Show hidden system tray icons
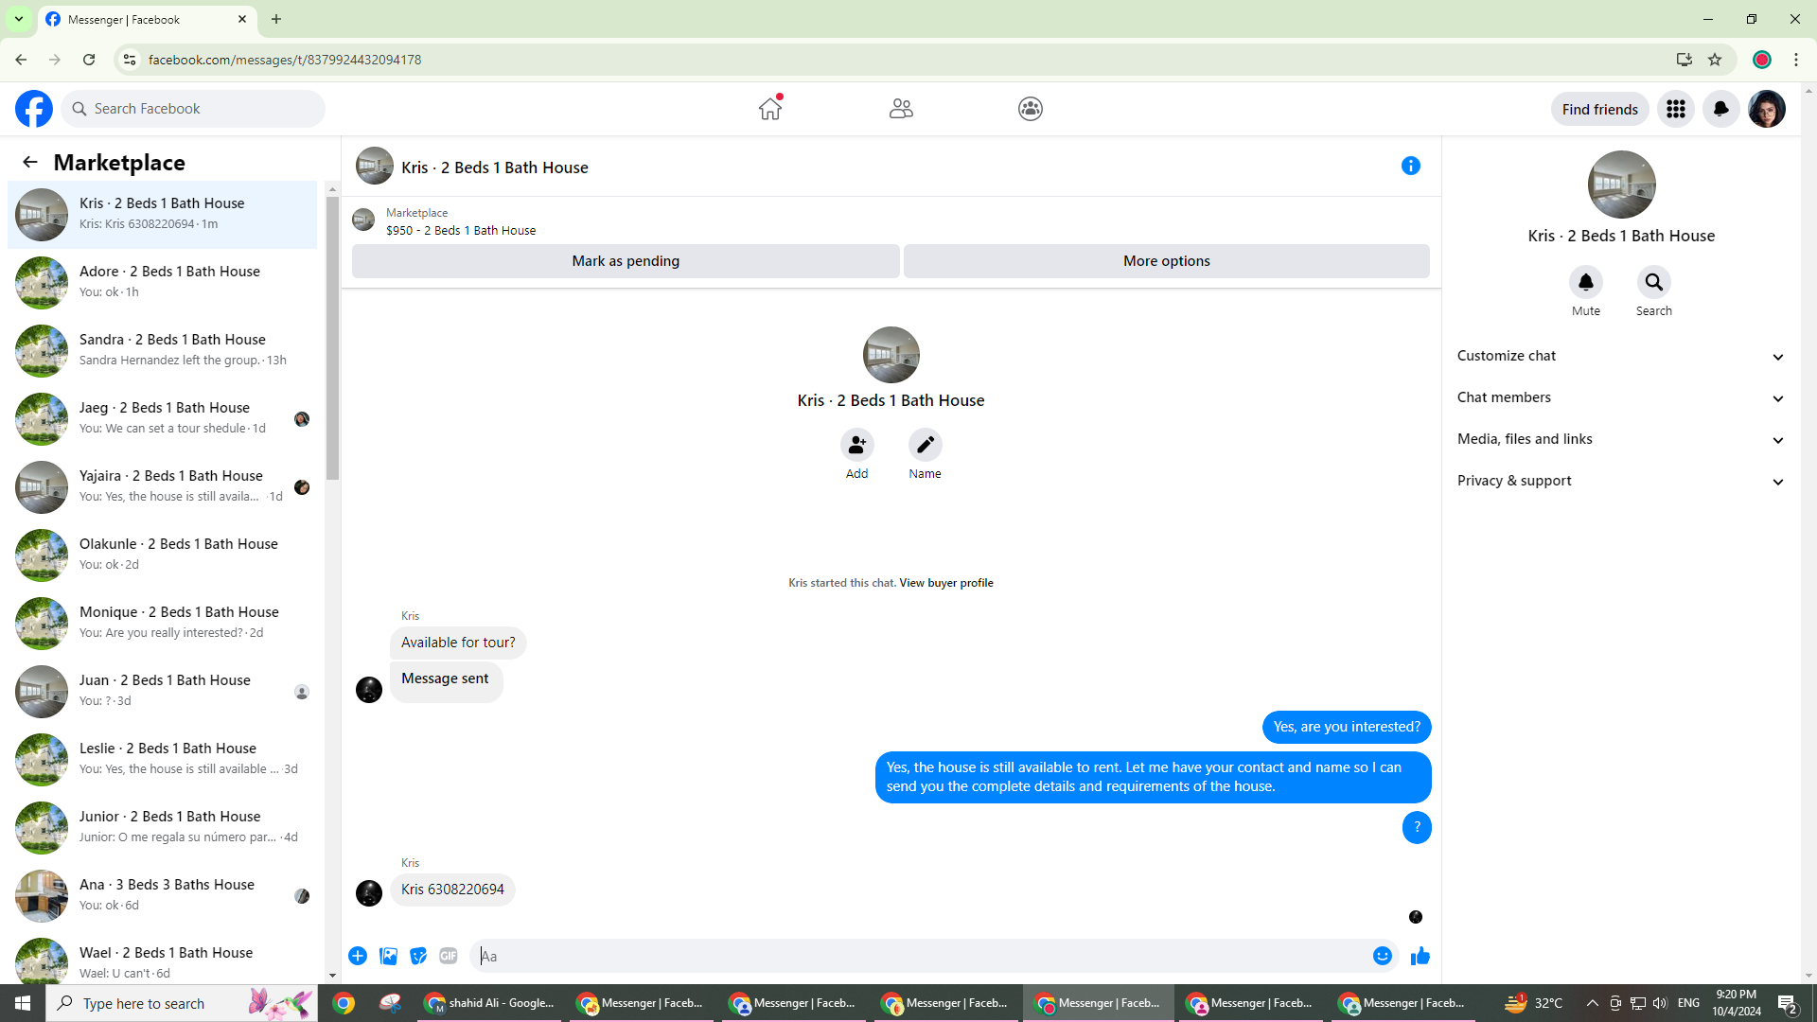The image size is (1817, 1022). (1592, 1003)
